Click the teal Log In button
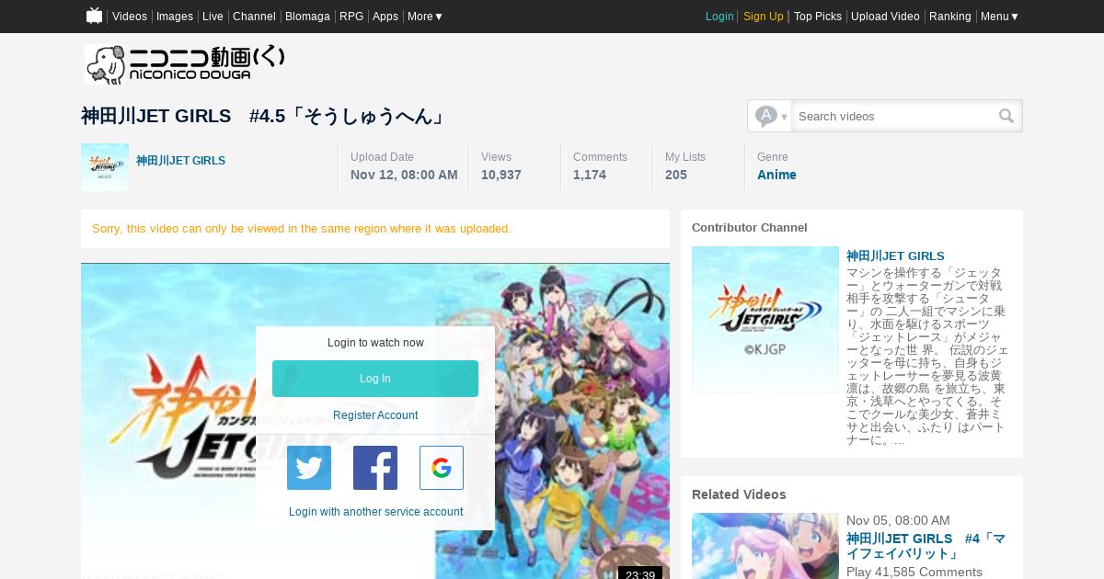The image size is (1104, 579). (x=375, y=379)
